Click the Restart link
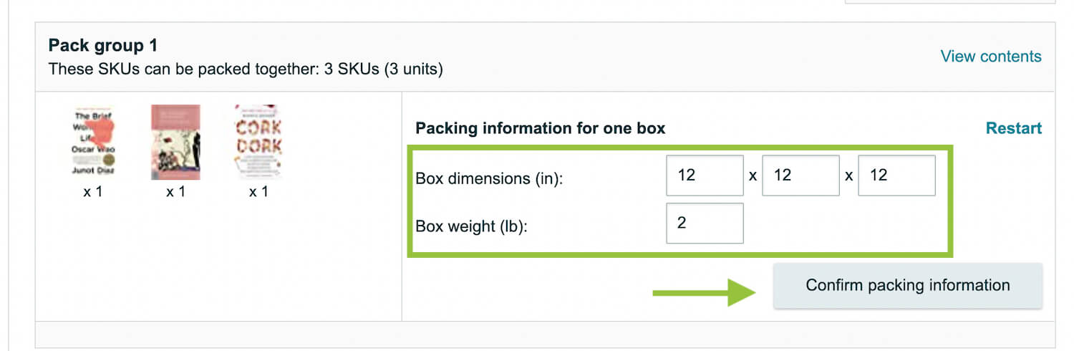 pos(1014,128)
